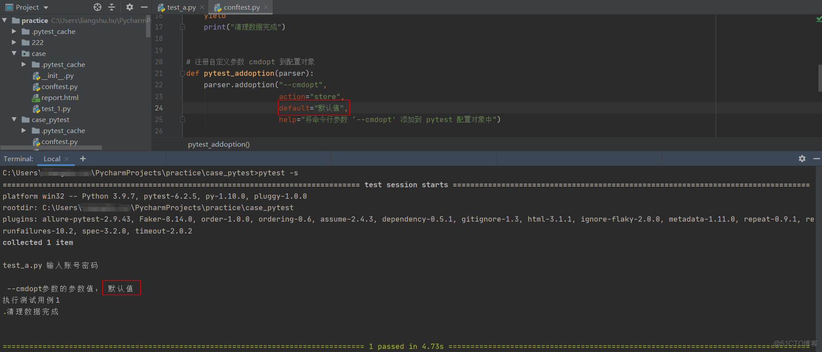Click the Project panel vertical scrollbar

[148, 27]
